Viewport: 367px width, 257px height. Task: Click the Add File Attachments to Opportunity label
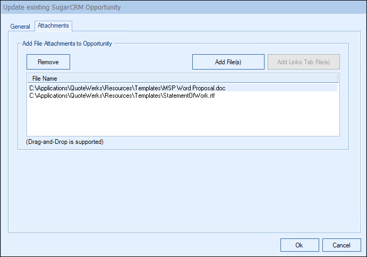(x=67, y=44)
